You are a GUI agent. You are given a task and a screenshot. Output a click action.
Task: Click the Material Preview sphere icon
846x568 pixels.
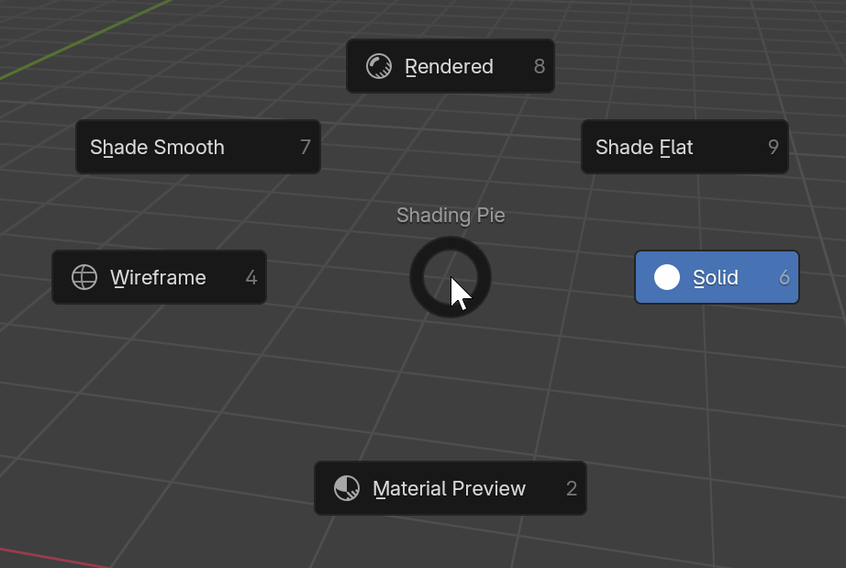(x=347, y=488)
